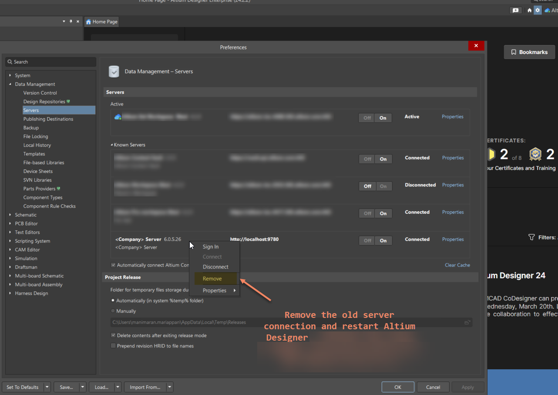Choose Remove from the context menu
The width and height of the screenshot is (558, 395).
click(x=217, y=279)
